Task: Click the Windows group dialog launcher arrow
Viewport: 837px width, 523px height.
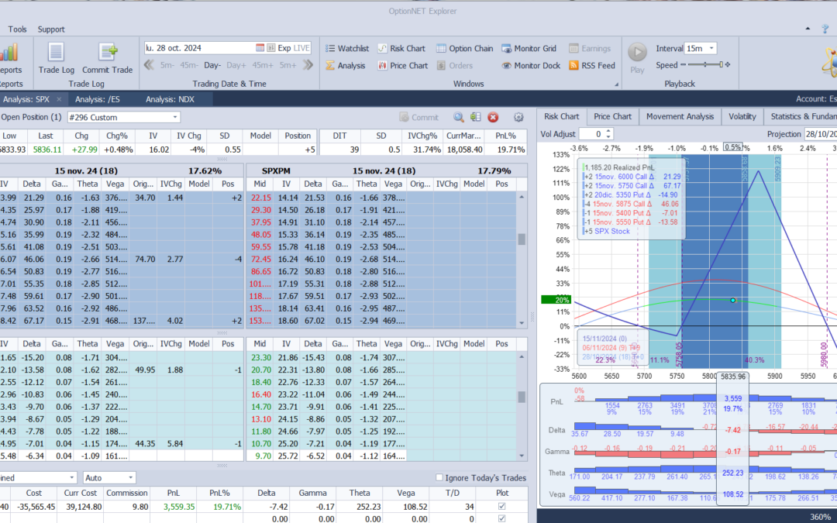Action: (x=617, y=84)
